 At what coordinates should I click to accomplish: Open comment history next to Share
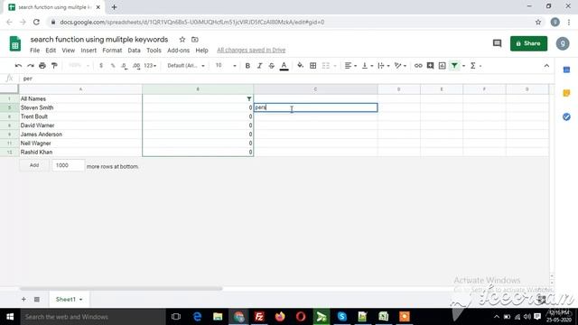497,43
